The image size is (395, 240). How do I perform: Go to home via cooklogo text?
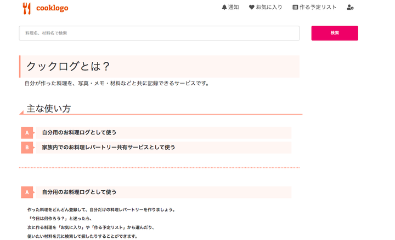point(52,8)
